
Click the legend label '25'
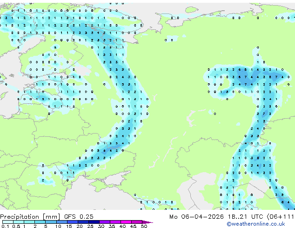pyautogui.click(x=90, y=226)
